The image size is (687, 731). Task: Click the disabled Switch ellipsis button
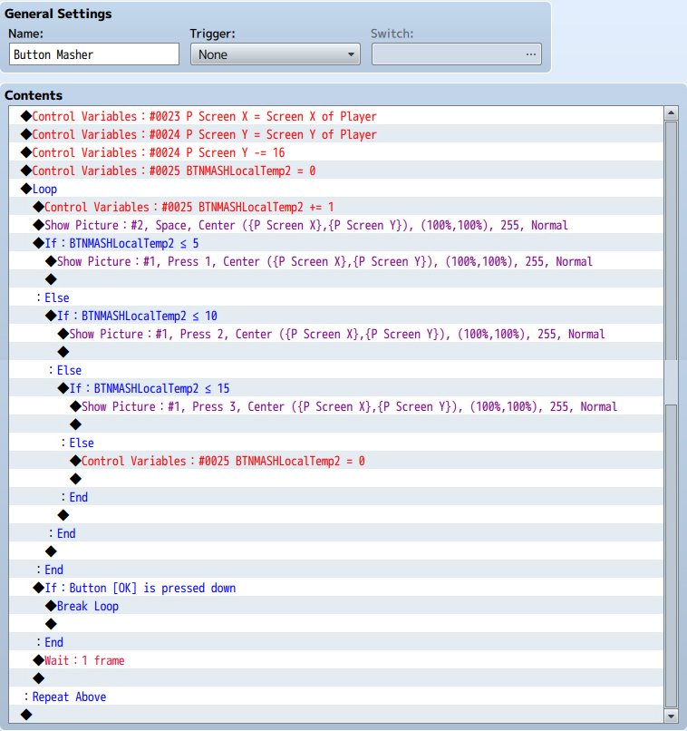(x=531, y=54)
